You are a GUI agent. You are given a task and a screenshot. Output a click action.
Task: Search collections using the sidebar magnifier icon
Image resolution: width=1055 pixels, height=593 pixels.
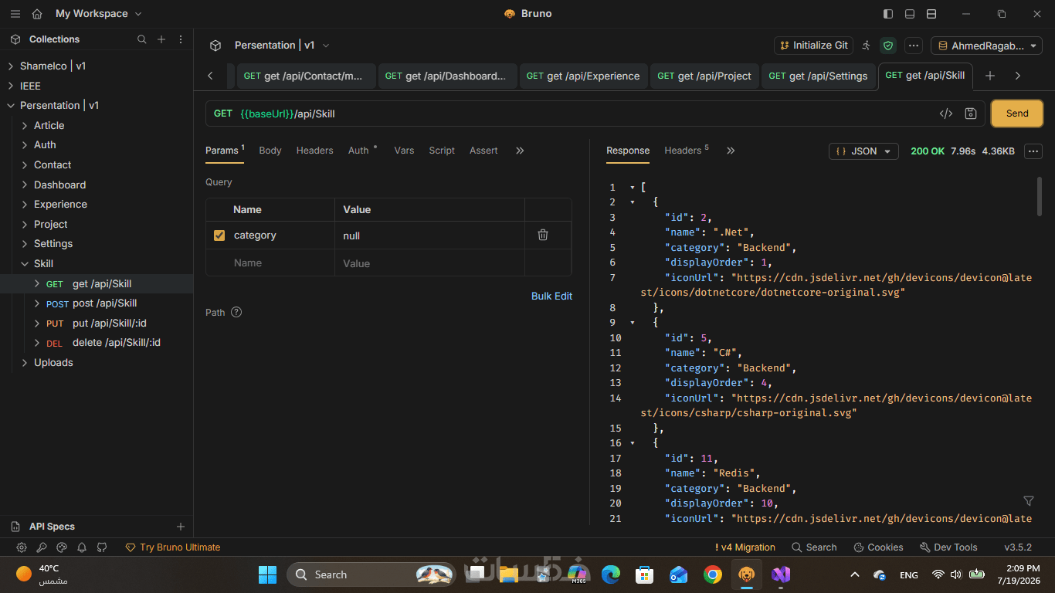pos(141,39)
